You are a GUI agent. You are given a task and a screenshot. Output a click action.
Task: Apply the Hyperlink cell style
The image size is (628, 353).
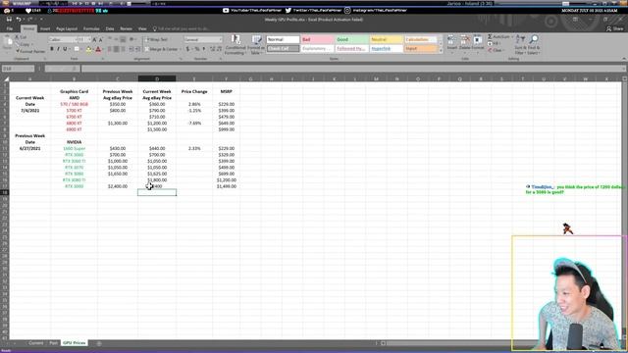pyautogui.click(x=387, y=48)
